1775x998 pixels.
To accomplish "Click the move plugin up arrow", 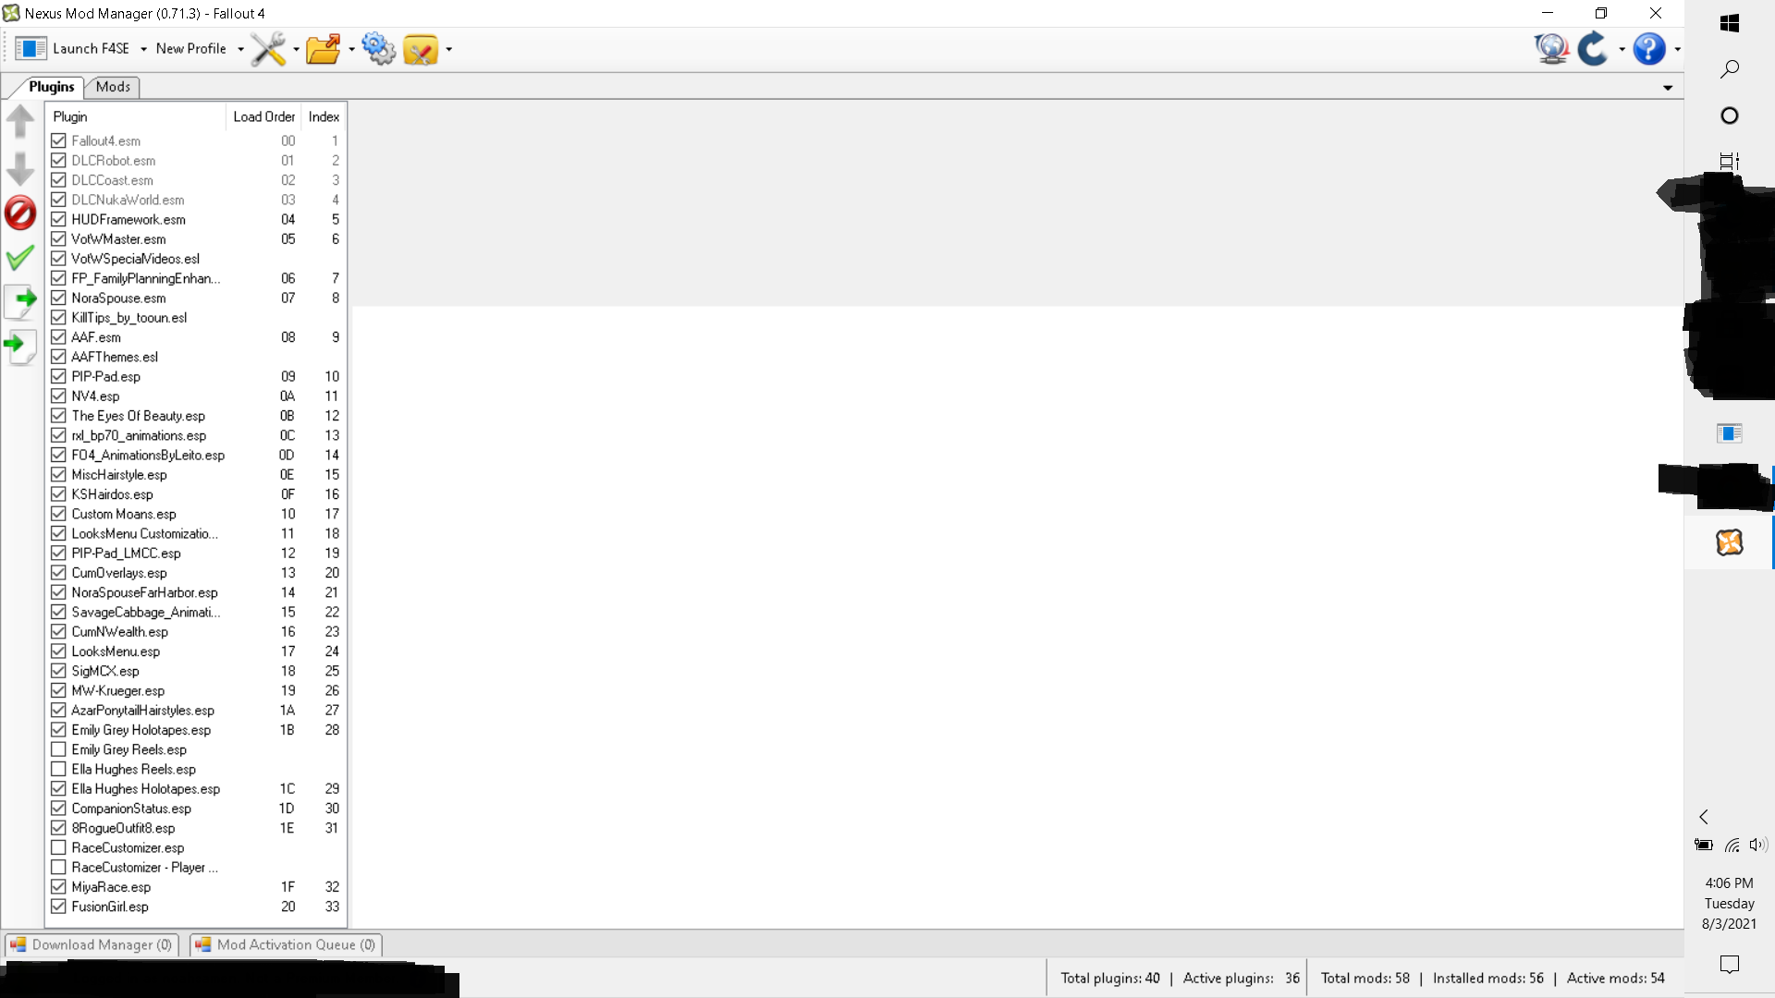I will pyautogui.click(x=20, y=120).
